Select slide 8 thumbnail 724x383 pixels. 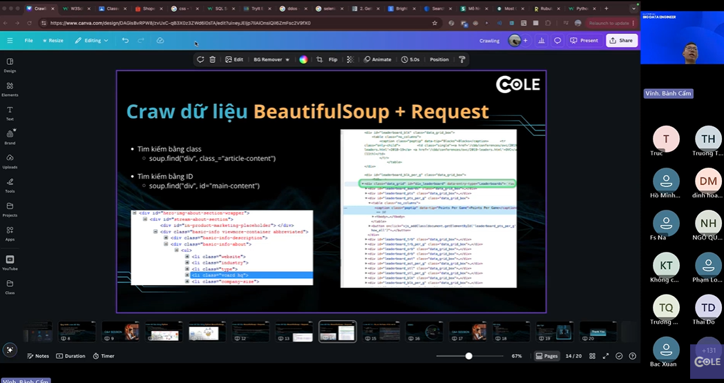coord(77,332)
